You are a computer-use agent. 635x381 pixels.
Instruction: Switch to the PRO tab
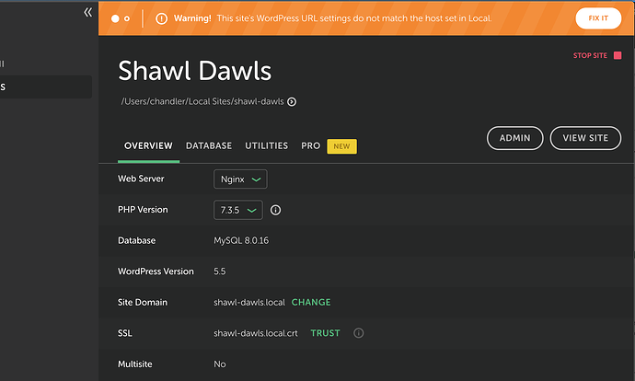coord(311,145)
